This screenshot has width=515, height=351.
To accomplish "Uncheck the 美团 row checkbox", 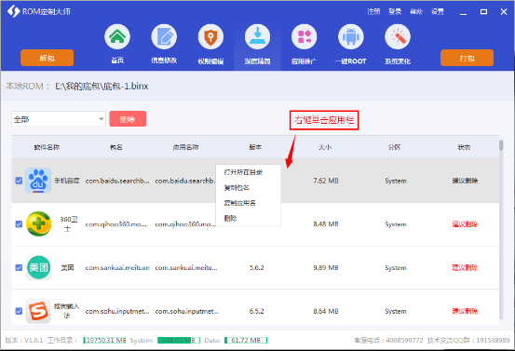I will tap(19, 267).
